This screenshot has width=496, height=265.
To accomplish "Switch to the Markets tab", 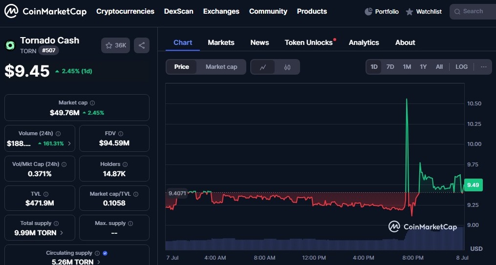I will click(221, 42).
